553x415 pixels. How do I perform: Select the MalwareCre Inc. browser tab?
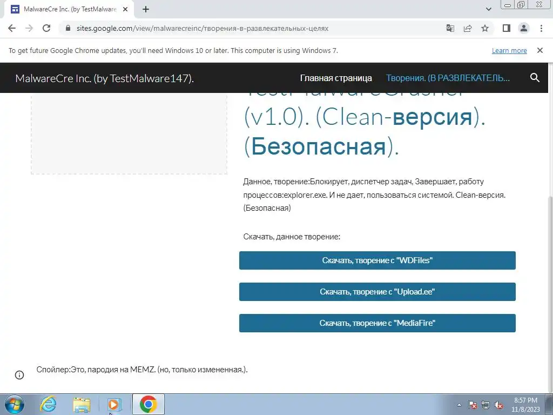pos(70,10)
